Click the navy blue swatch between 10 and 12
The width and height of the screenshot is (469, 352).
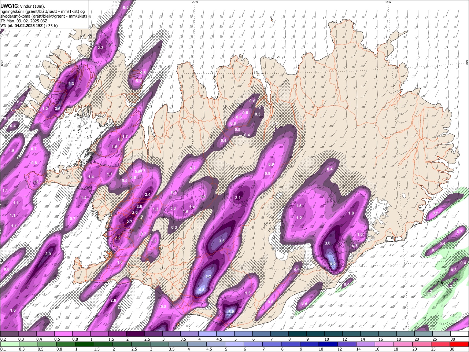coord(328,344)
